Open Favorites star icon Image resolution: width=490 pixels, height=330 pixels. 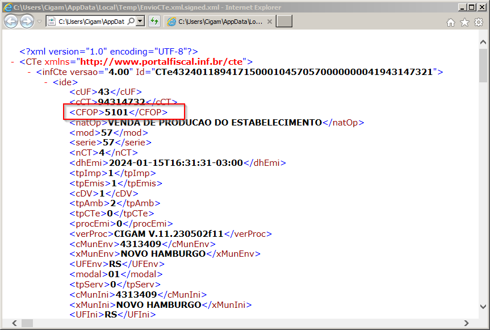pos(464,22)
